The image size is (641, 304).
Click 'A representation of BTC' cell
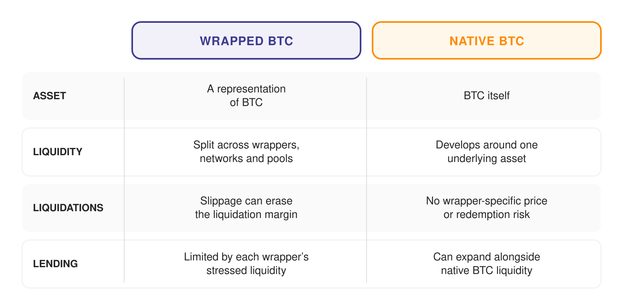246,96
